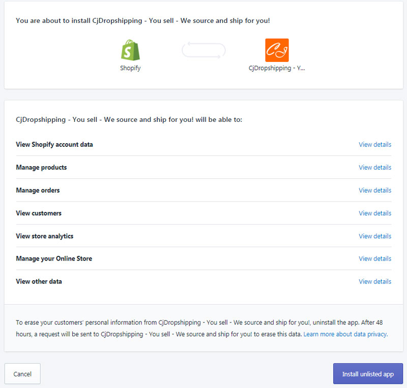Select the "View customers" permission title
Image resolution: width=407 pixels, height=388 pixels.
pyautogui.click(x=39, y=213)
